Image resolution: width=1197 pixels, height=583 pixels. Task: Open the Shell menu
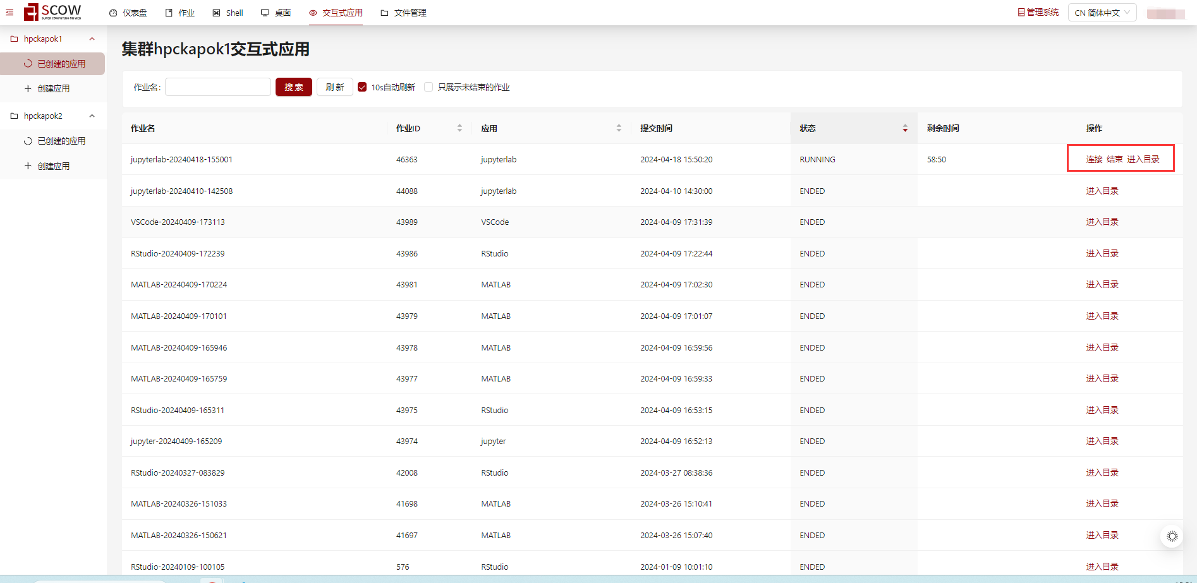point(228,13)
